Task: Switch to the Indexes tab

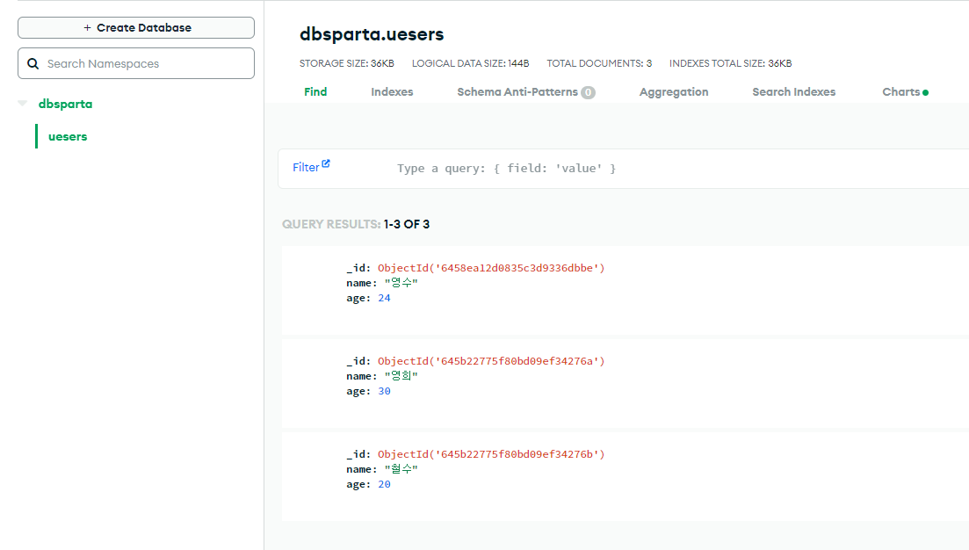Action: point(392,92)
